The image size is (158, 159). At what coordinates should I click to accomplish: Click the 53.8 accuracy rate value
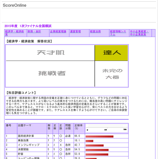point(77,154)
